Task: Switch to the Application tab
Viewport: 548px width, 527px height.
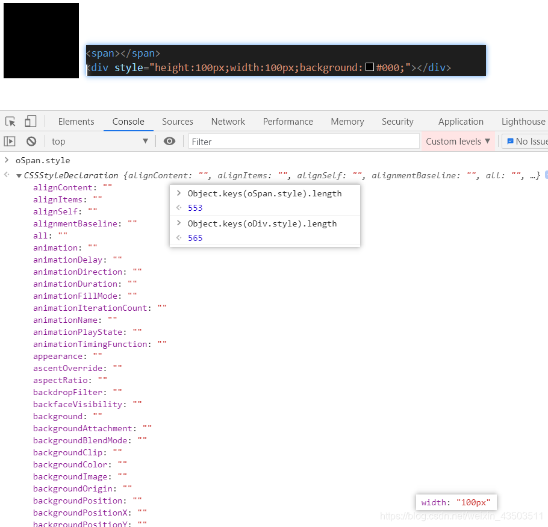Action: pyautogui.click(x=461, y=121)
